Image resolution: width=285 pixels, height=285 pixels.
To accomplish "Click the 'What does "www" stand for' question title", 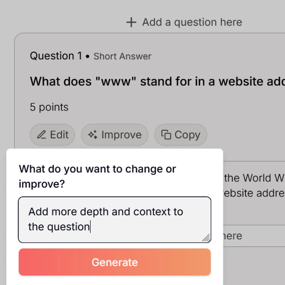I will tap(157, 82).
